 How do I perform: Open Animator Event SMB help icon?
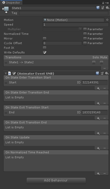tap(97, 73)
